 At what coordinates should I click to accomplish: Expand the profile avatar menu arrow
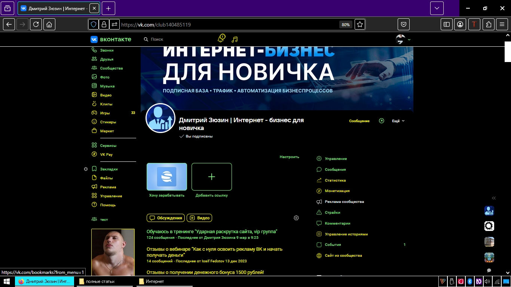tap(409, 40)
